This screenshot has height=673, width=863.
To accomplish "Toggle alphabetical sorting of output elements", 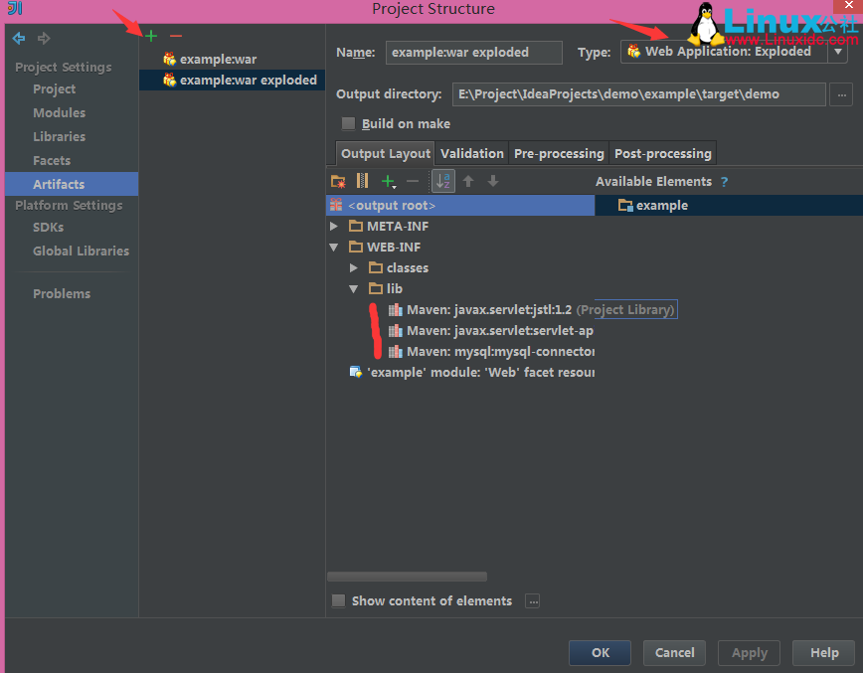I will [x=441, y=181].
